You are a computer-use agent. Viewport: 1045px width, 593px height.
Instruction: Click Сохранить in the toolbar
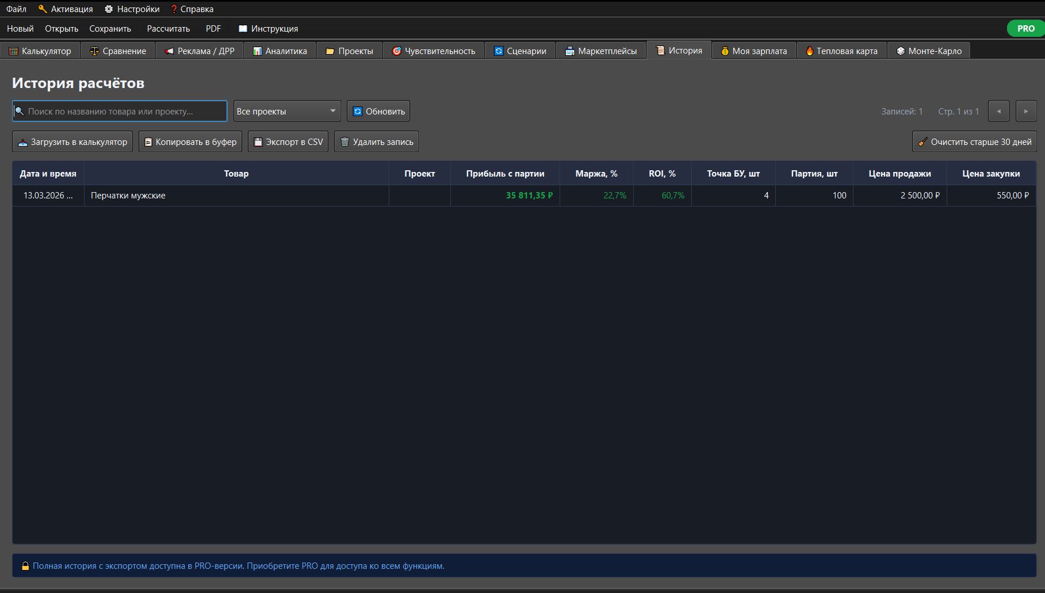coord(110,28)
